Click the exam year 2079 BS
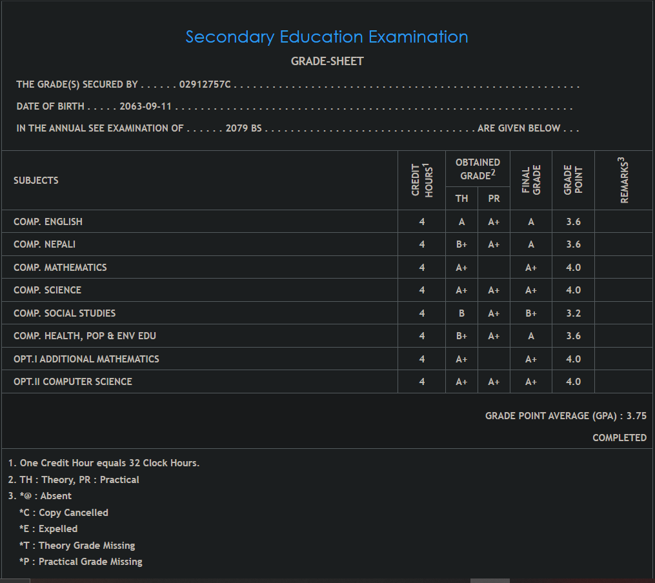The image size is (655, 583). pos(243,128)
